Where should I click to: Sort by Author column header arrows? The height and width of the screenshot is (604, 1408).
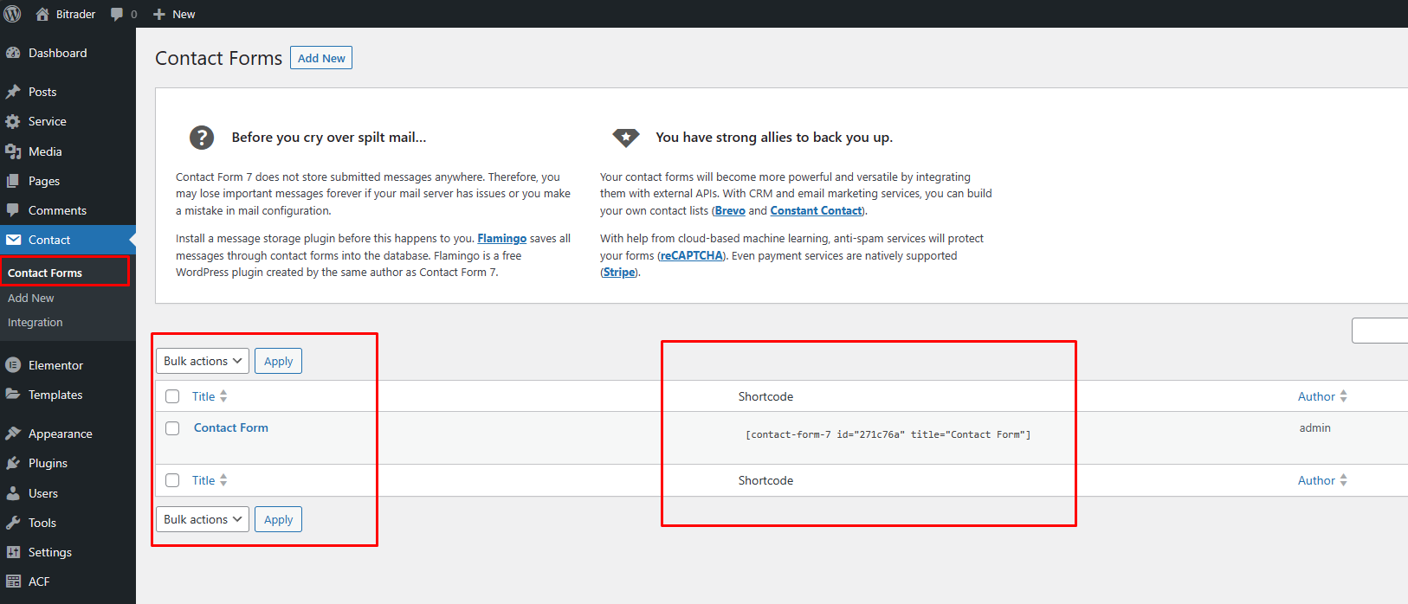click(x=1343, y=396)
